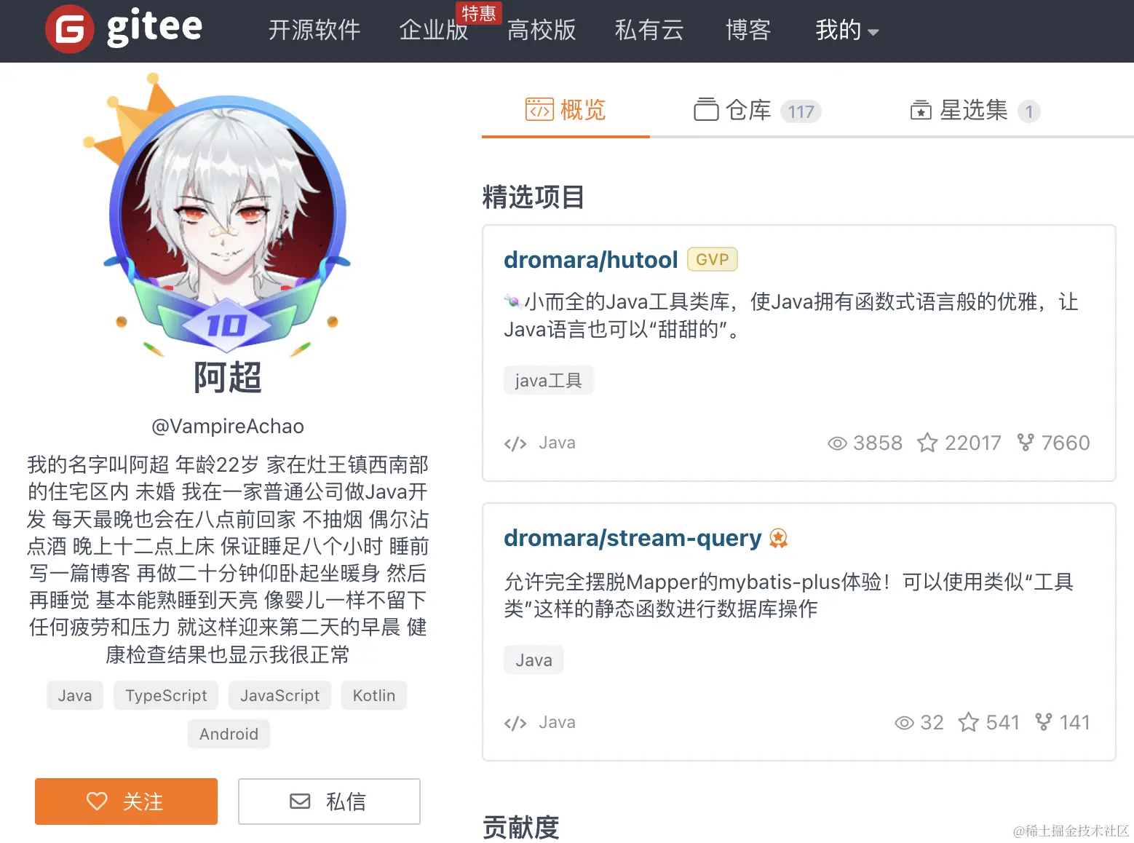Open the dromara/stream-query project link
The width and height of the screenshot is (1134, 843).
pyautogui.click(x=633, y=538)
